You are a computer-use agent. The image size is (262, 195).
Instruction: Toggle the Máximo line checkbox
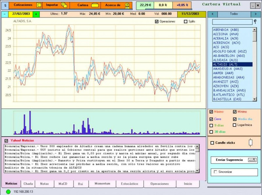pos(211,112)
